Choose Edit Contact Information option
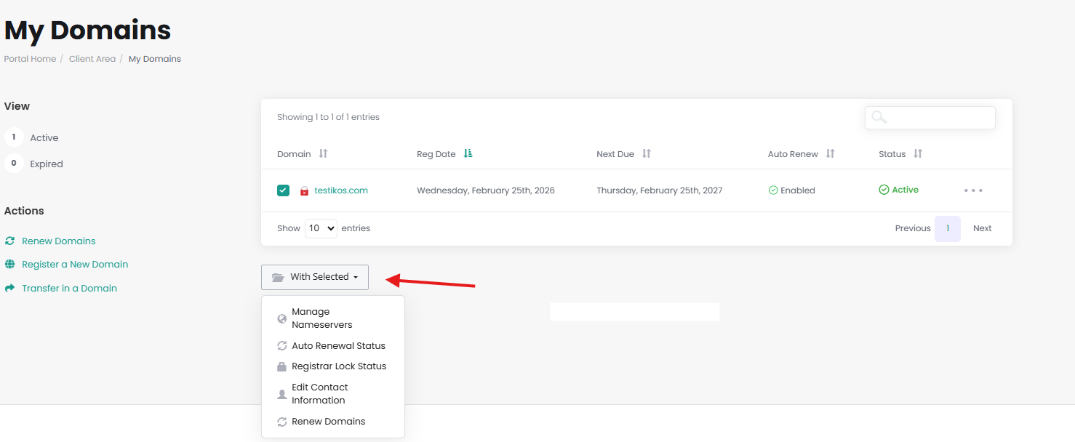Image resolution: width=1075 pixels, height=442 pixels. [320, 393]
